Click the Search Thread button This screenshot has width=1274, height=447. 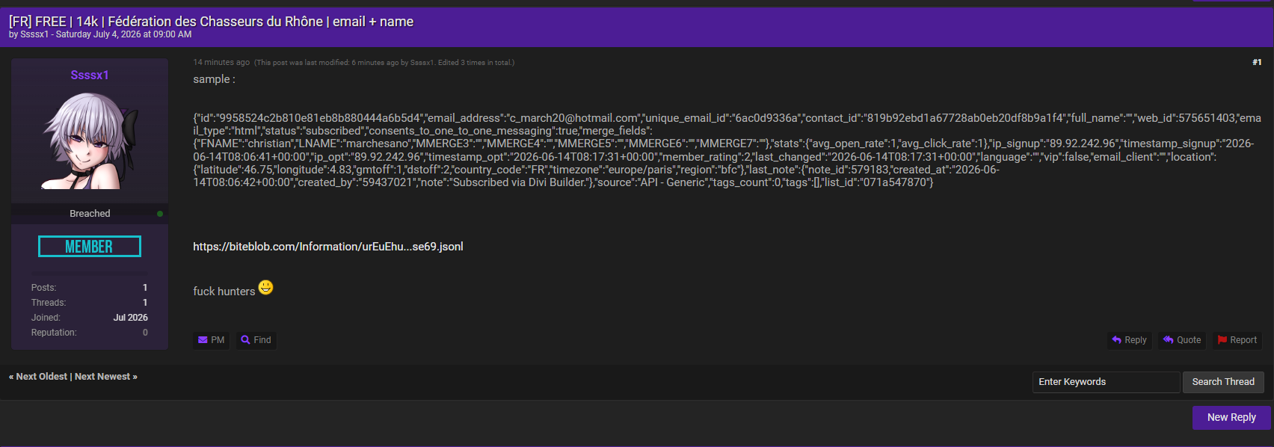pos(1223,382)
